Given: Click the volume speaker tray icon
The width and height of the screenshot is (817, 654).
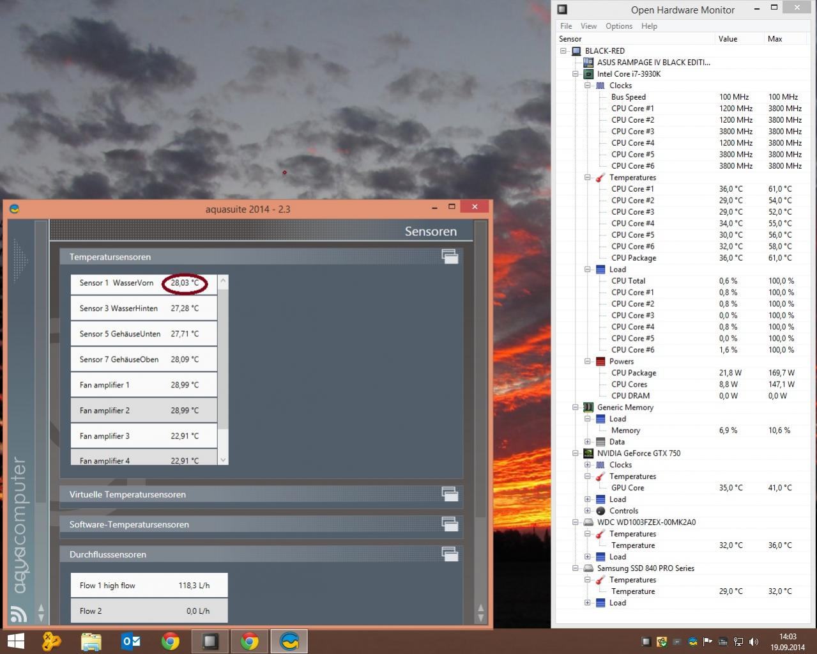Looking at the screenshot, I should tap(754, 641).
